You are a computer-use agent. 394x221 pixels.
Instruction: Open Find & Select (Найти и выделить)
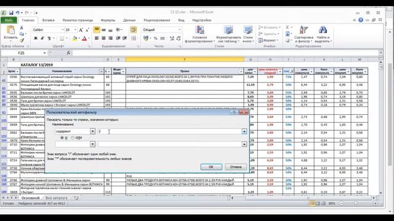(x=323, y=34)
